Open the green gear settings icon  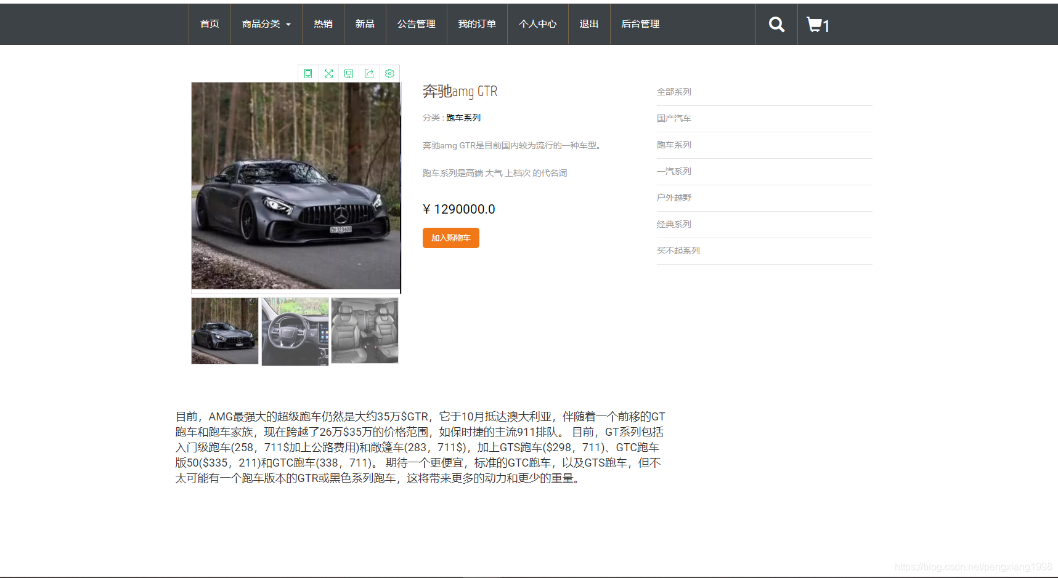pyautogui.click(x=389, y=74)
